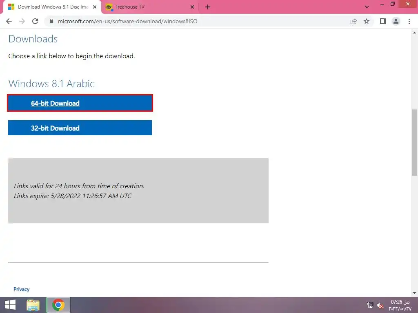Open the Chrome profile avatar menu

click(396, 21)
